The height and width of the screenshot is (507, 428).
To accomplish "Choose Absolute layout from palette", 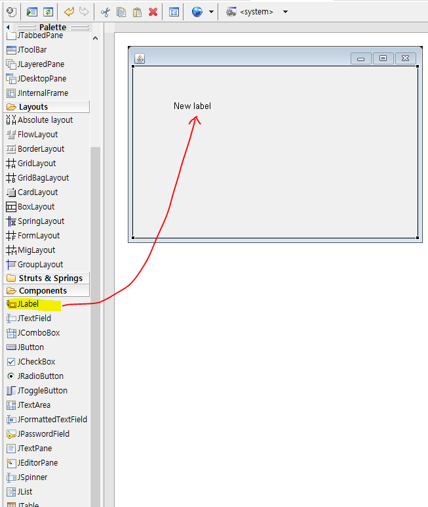I will click(x=40, y=120).
